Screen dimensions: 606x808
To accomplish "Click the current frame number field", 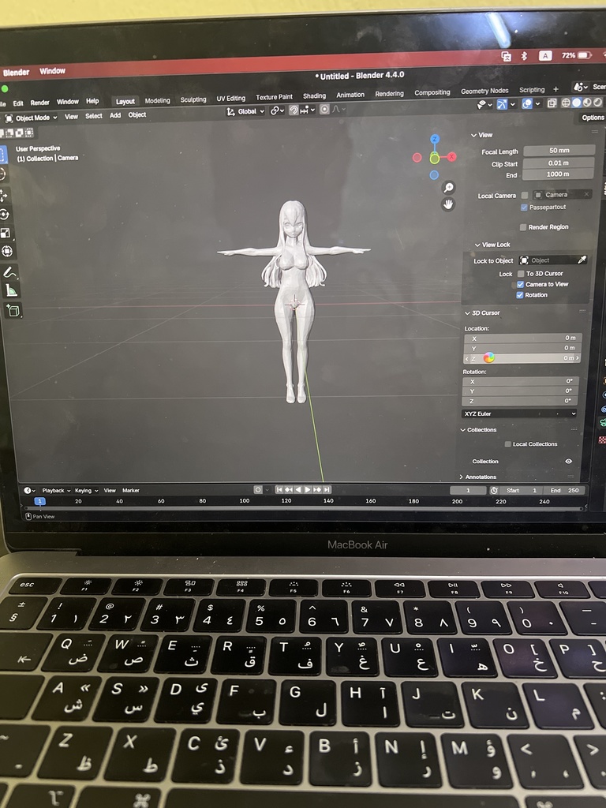I will tap(468, 491).
